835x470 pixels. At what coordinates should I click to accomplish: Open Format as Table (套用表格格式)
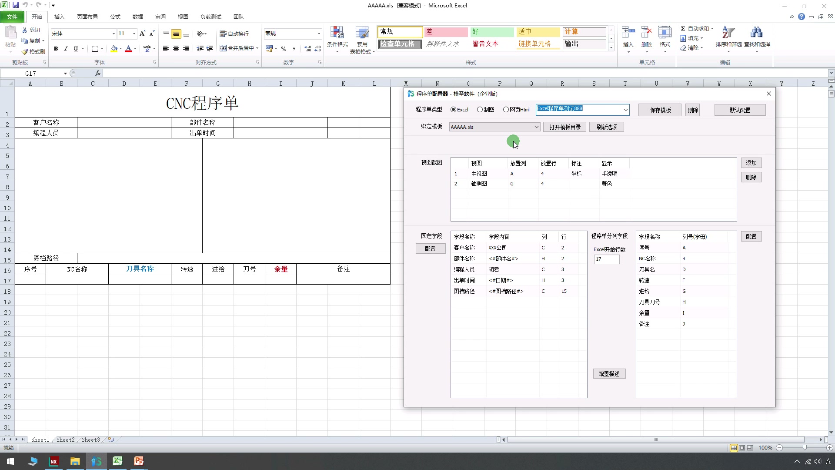[x=362, y=40]
